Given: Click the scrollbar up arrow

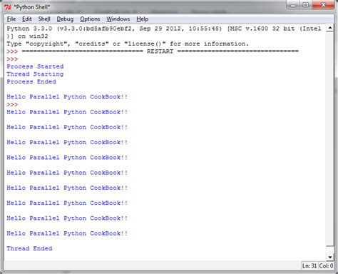Looking at the screenshot, I should click(x=330, y=28).
